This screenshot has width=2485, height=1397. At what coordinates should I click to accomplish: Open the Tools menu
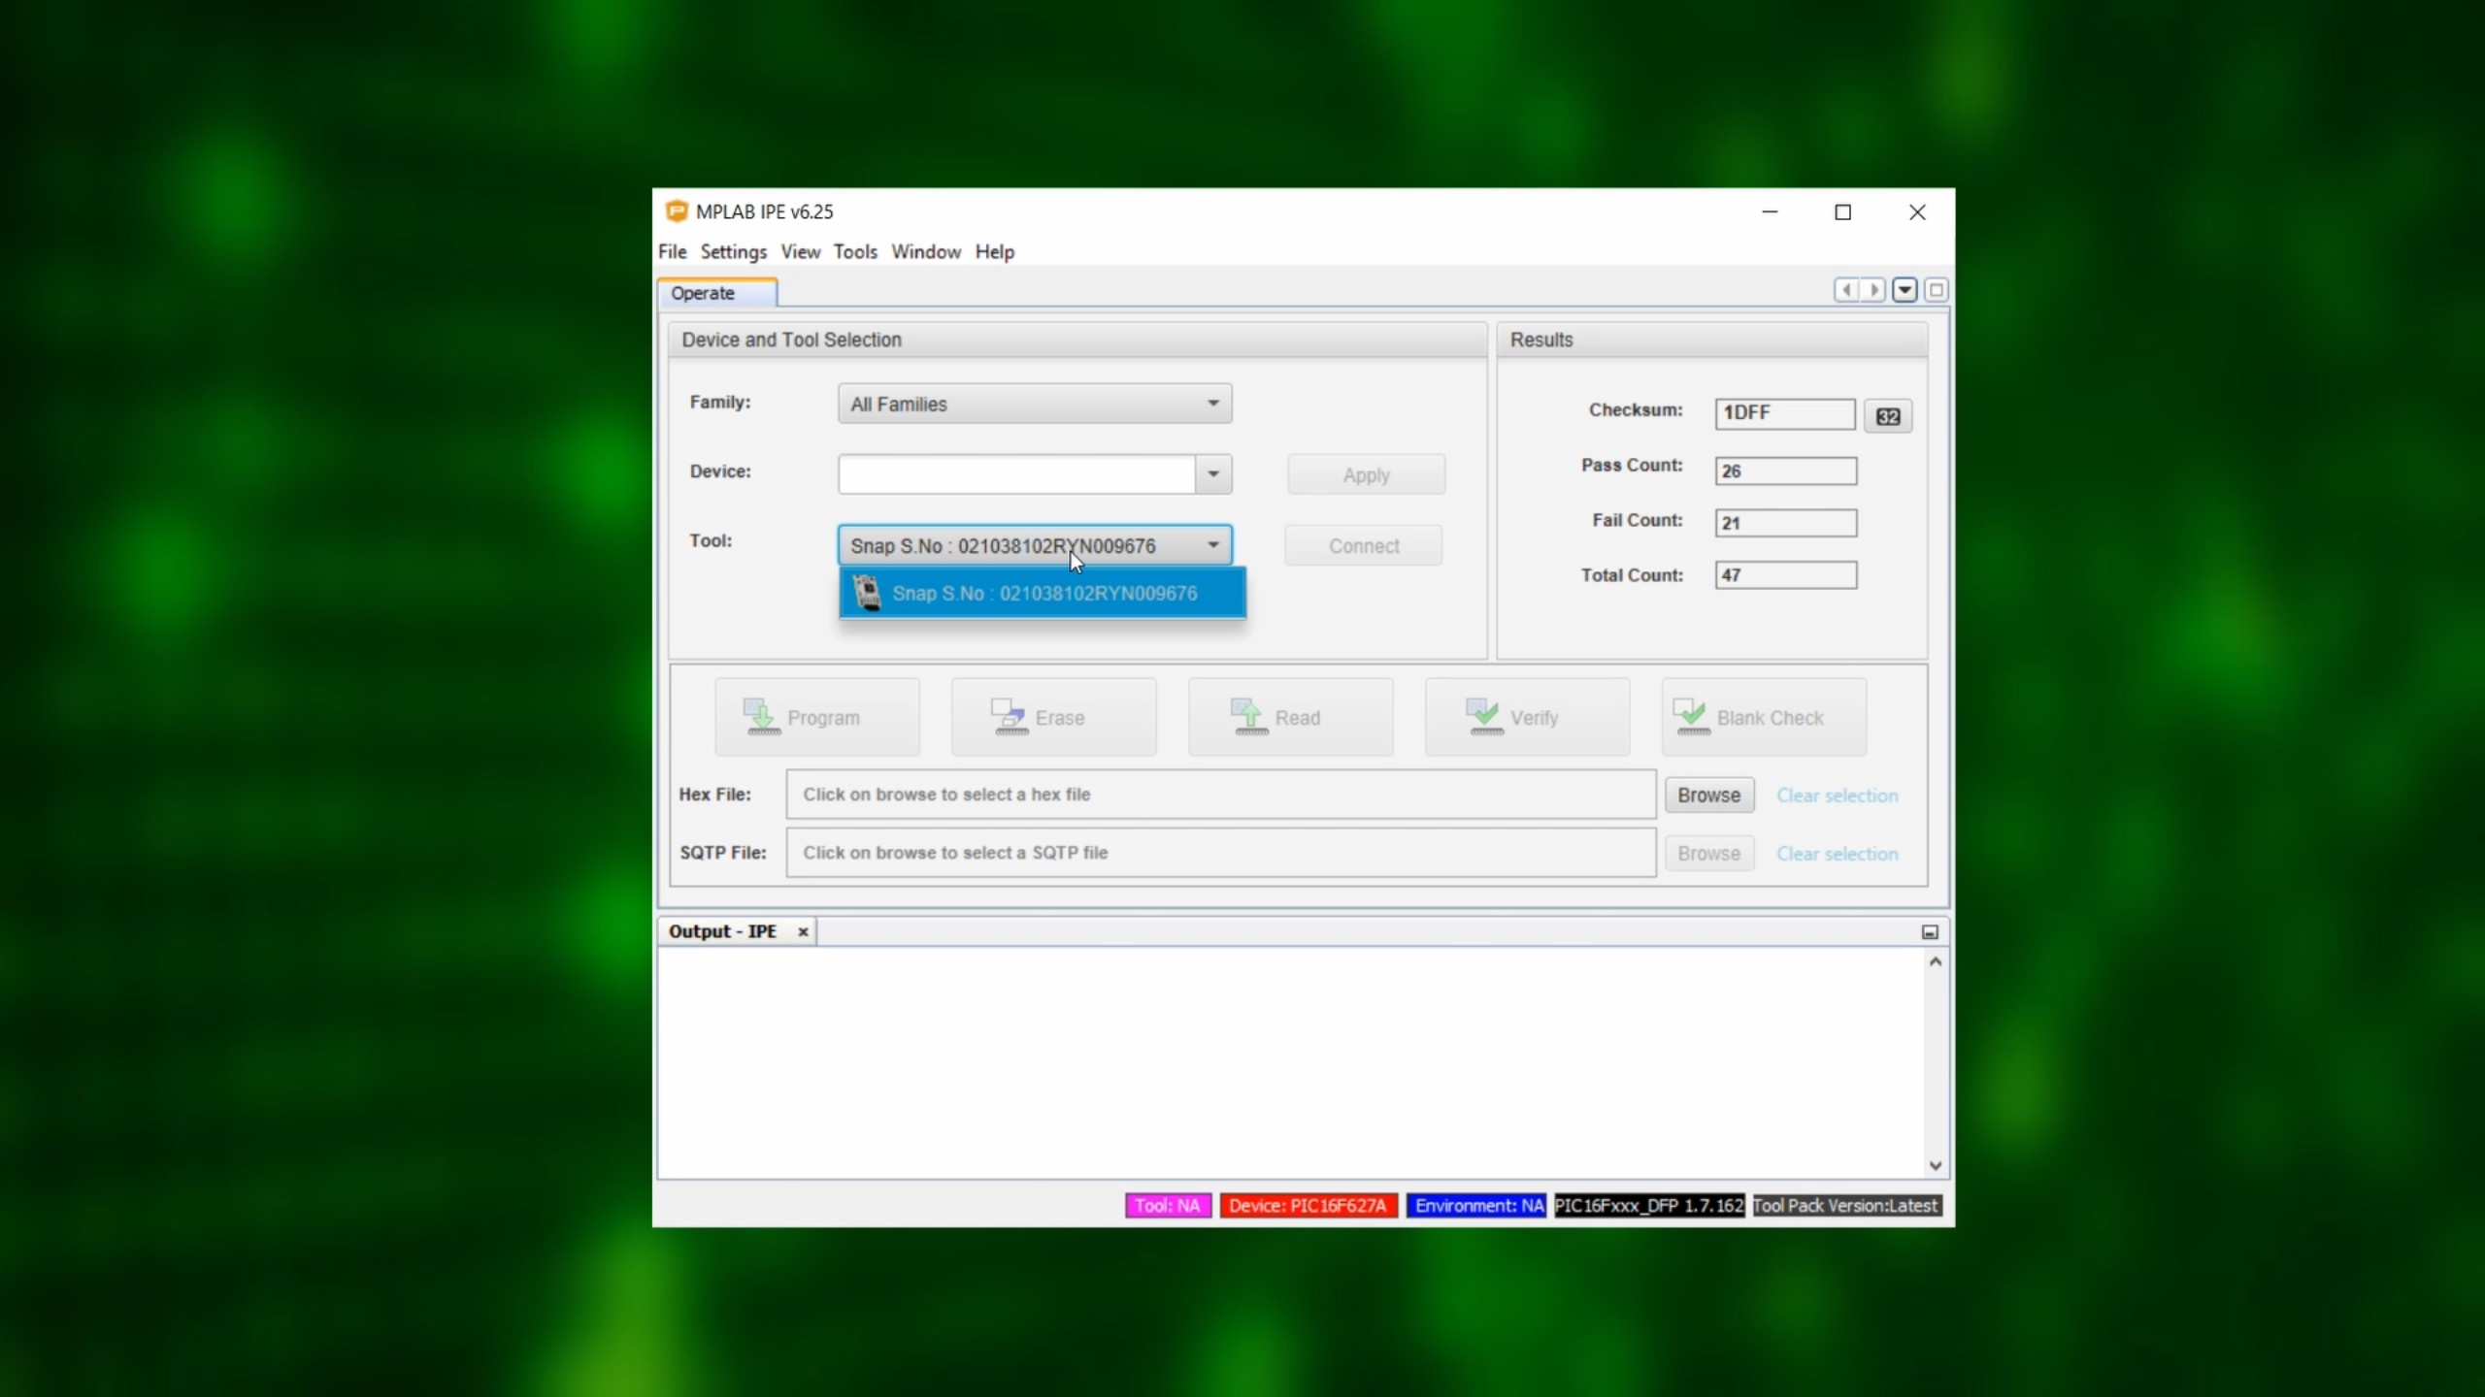pos(854,251)
